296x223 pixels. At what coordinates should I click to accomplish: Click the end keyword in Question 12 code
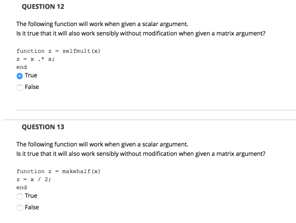tap(21, 67)
